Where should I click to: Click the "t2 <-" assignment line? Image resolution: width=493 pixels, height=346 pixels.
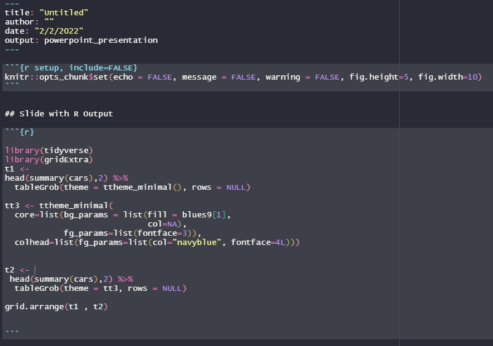click(17, 270)
